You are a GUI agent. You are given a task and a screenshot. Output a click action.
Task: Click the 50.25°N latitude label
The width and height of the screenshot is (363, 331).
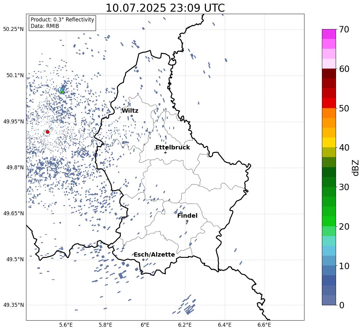click(x=13, y=29)
